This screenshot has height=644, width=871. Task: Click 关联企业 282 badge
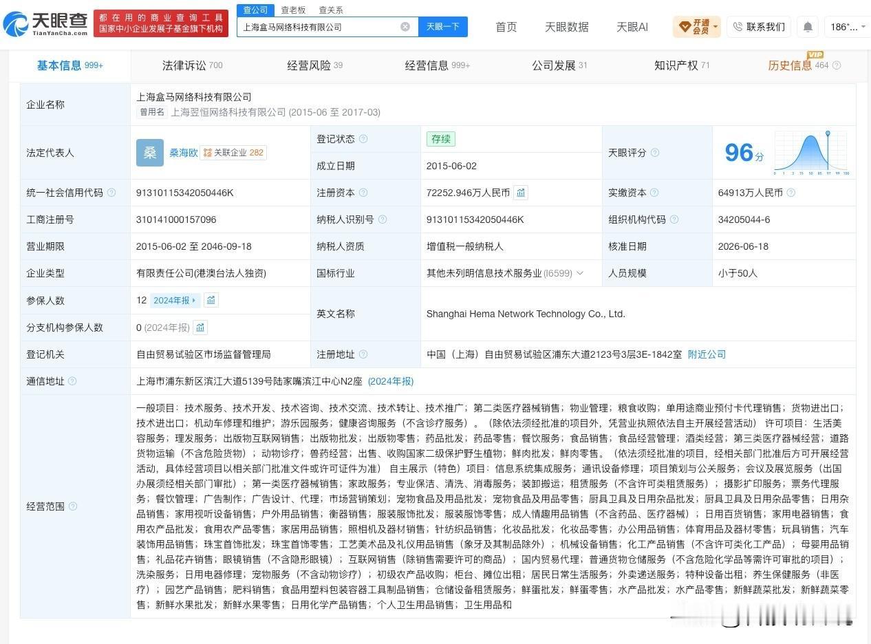[x=233, y=153]
